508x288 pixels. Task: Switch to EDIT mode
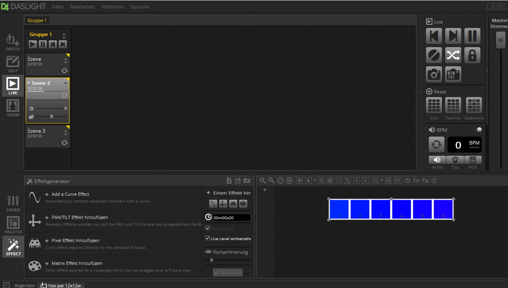12,62
